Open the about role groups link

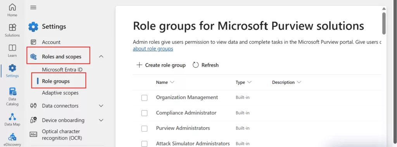pos(153,48)
